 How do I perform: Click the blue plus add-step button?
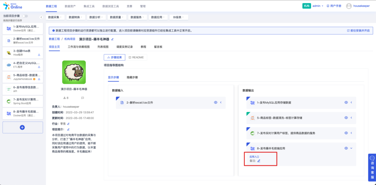(22, 127)
